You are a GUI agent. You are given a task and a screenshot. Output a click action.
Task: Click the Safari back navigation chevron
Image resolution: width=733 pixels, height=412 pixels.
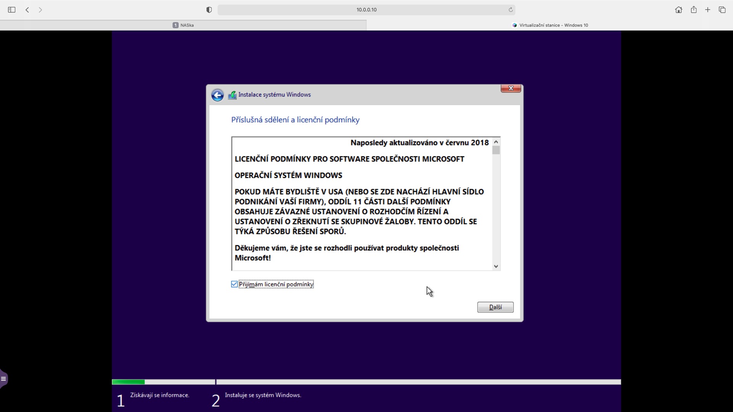(27, 10)
